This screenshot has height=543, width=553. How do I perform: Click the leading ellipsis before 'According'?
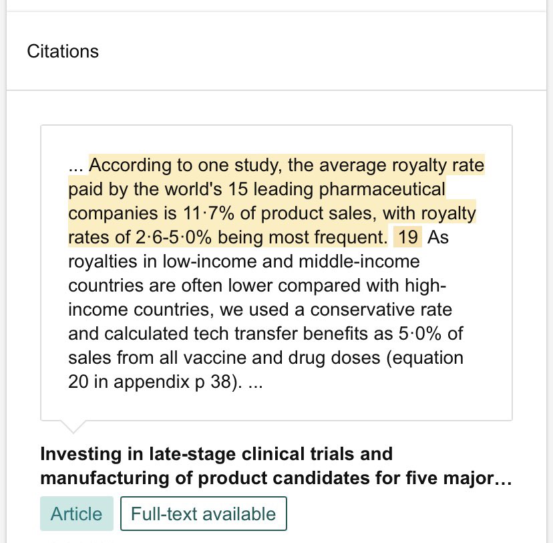click(76, 165)
